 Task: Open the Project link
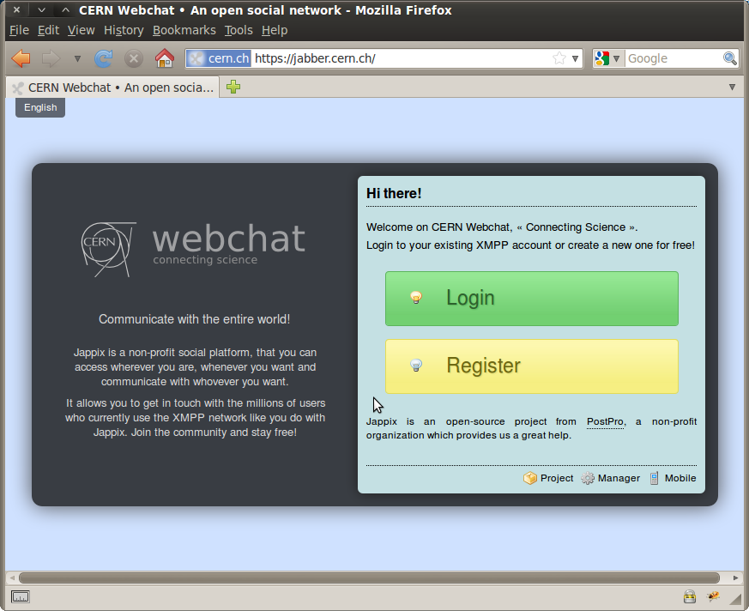(x=557, y=478)
